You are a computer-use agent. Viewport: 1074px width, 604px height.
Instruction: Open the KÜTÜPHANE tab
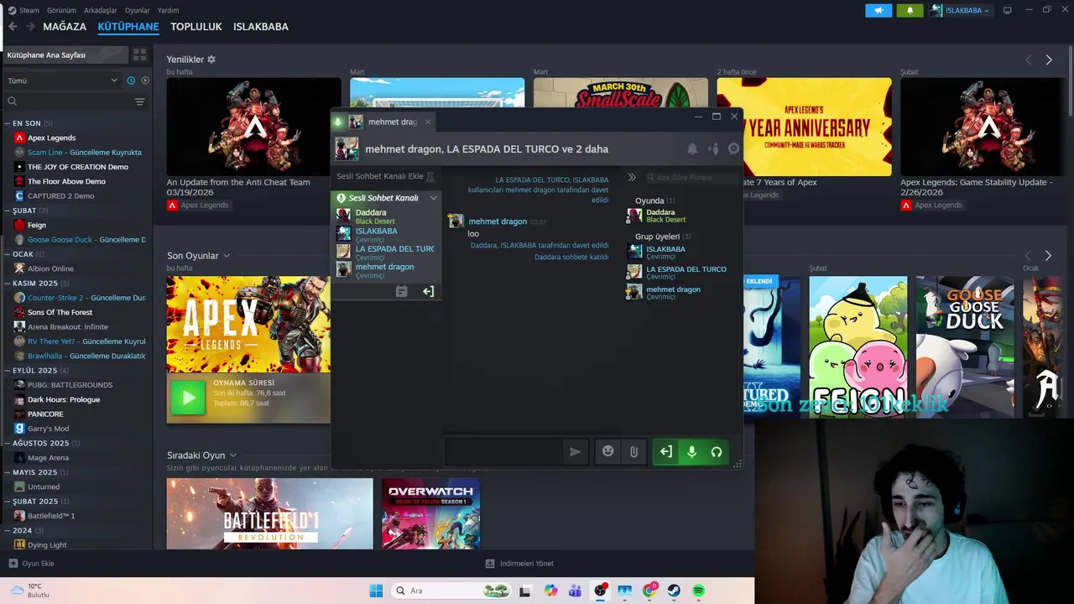(128, 27)
